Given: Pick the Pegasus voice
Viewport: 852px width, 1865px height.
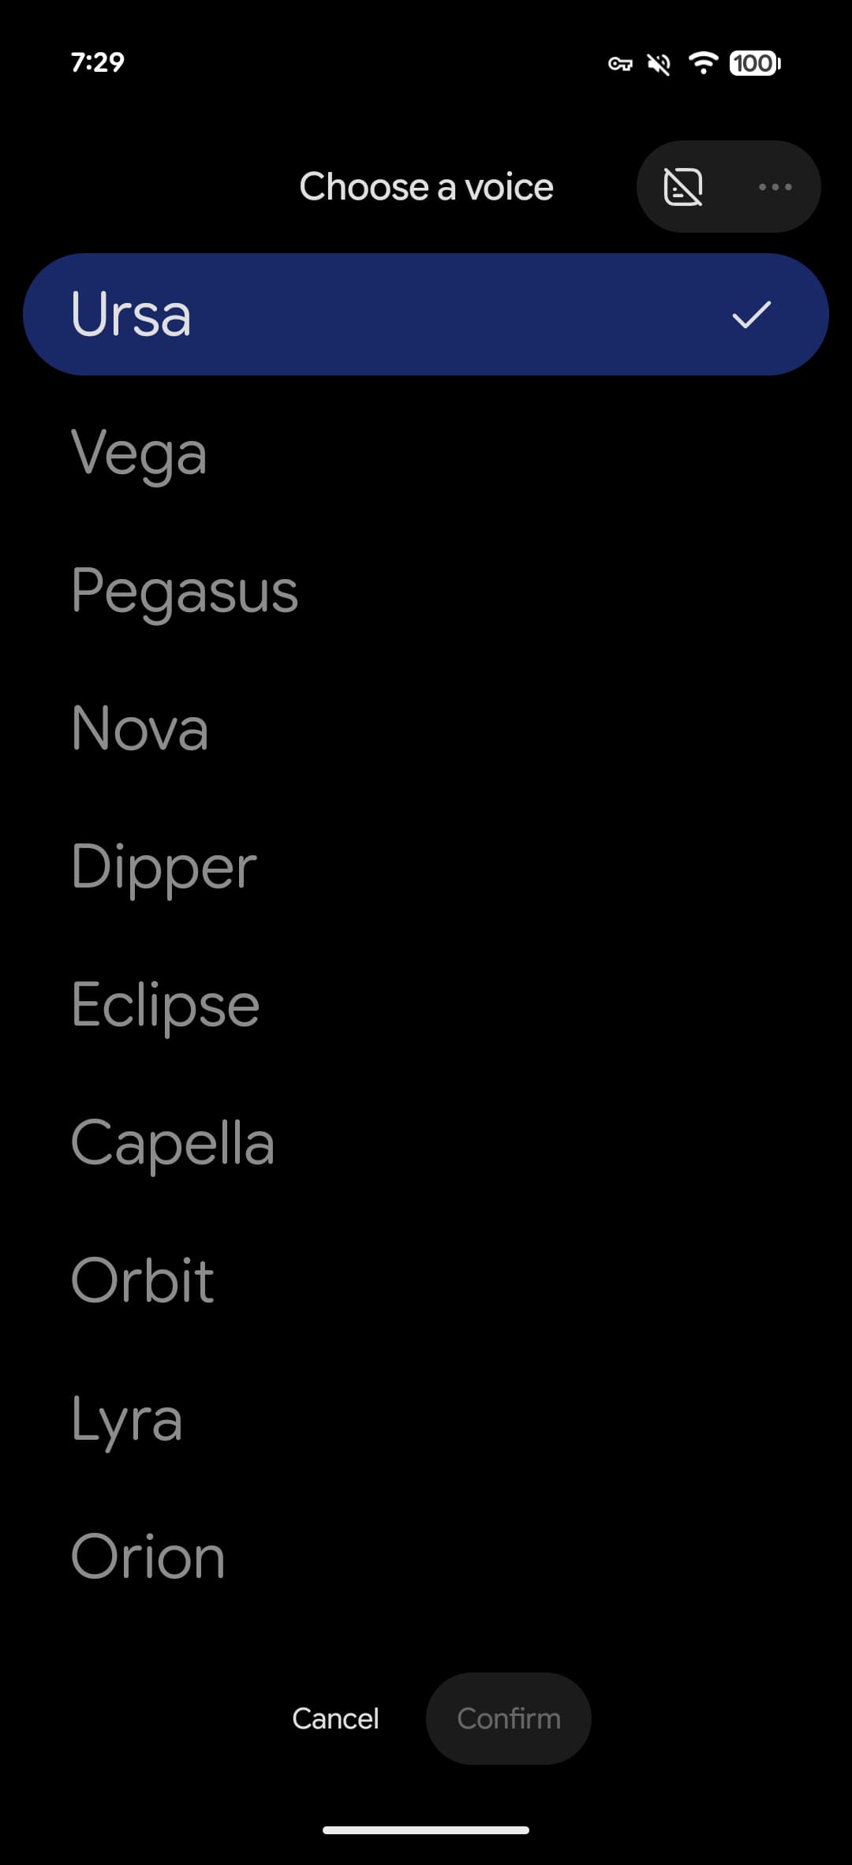Looking at the screenshot, I should point(426,591).
